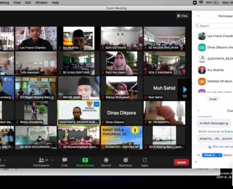The width and height of the screenshot is (233, 189).
Task: Go to the next page of video tiles
Action: [x=185, y=90]
